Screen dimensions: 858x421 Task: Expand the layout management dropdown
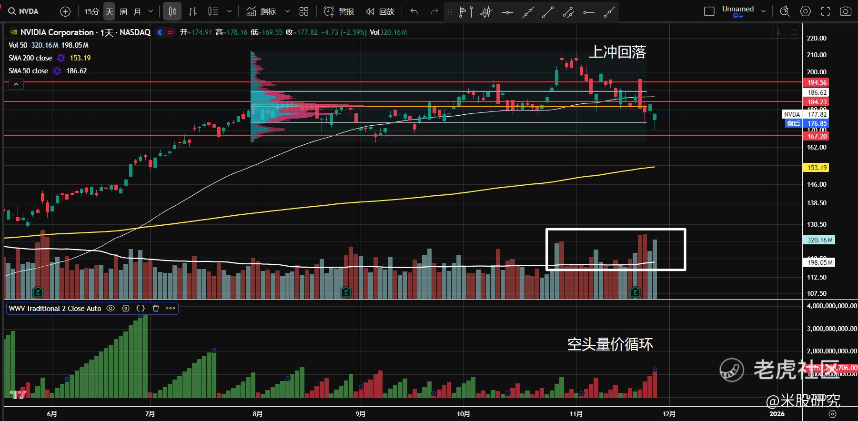coord(764,11)
